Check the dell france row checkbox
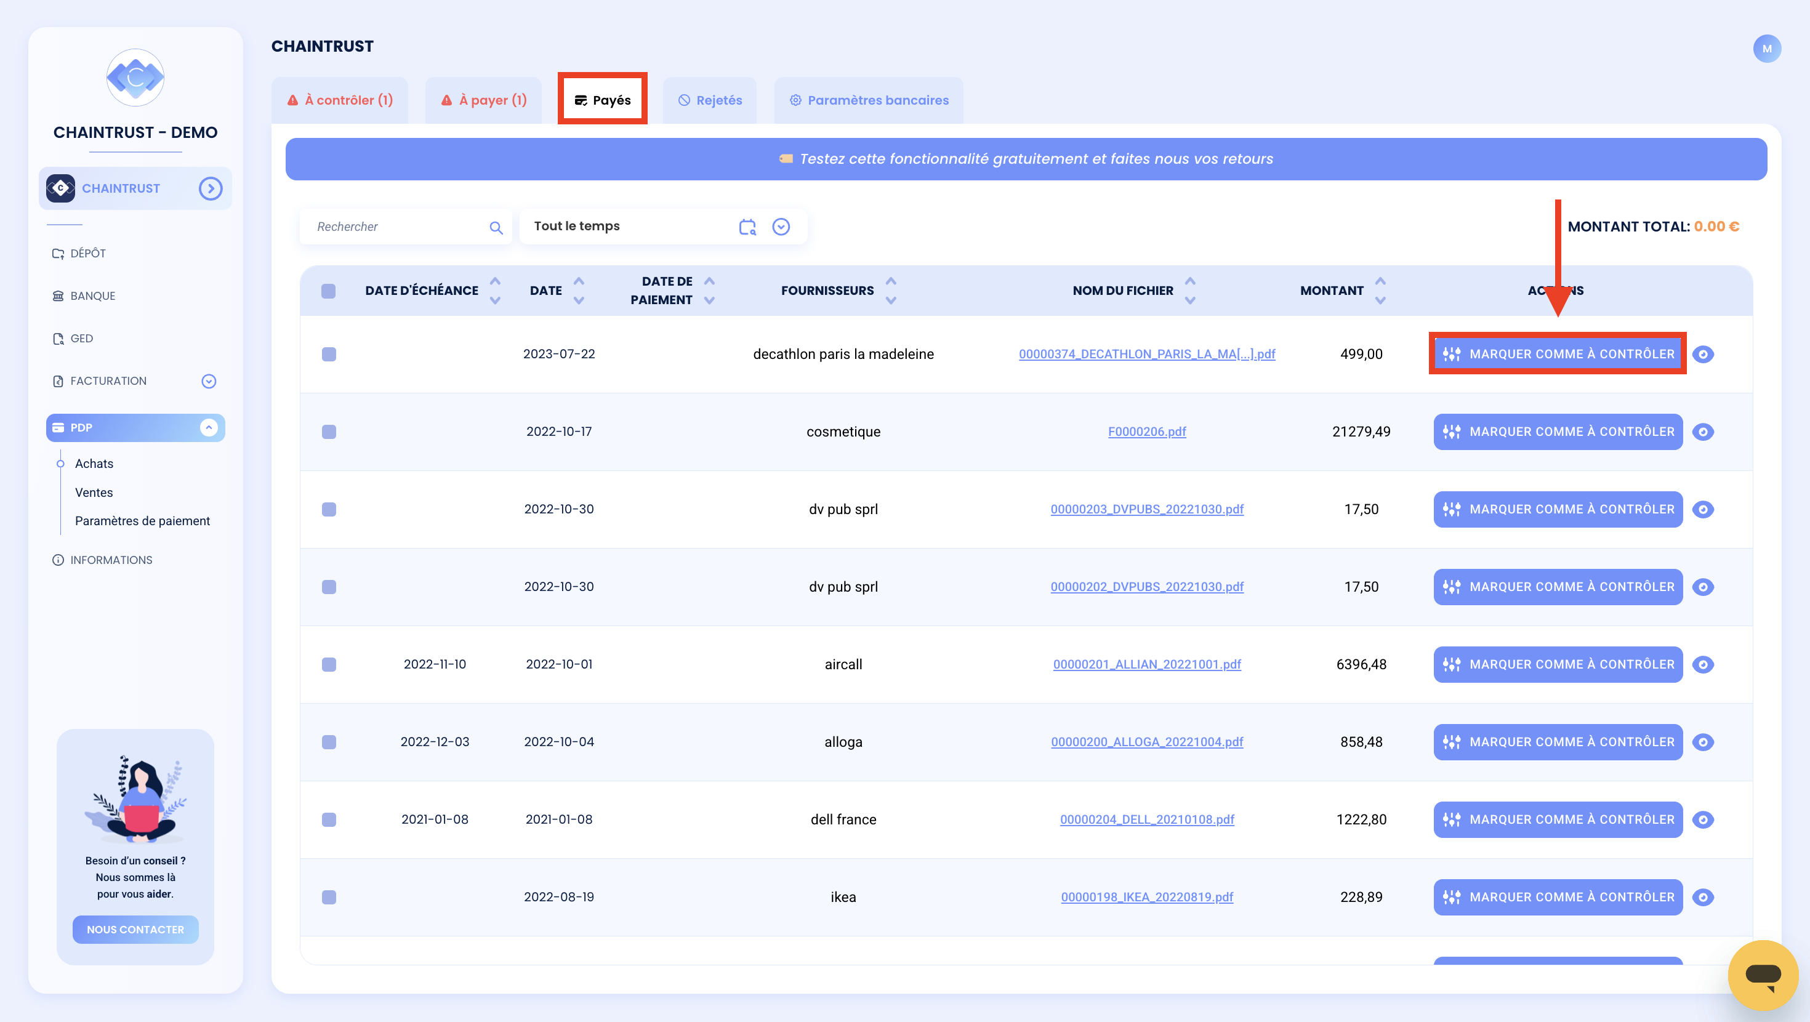This screenshot has height=1022, width=1810. click(328, 819)
